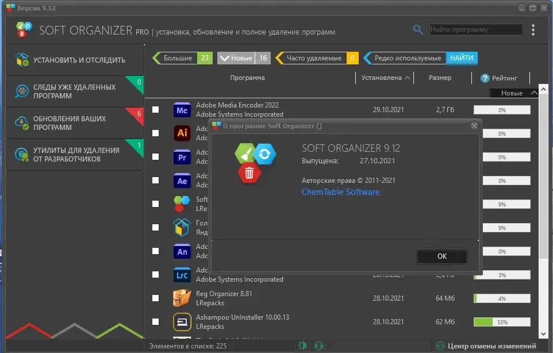Viewport: 553px width, 353px height.
Task: Click the Ashampoo UnInstaller program icon
Action: tap(182, 321)
